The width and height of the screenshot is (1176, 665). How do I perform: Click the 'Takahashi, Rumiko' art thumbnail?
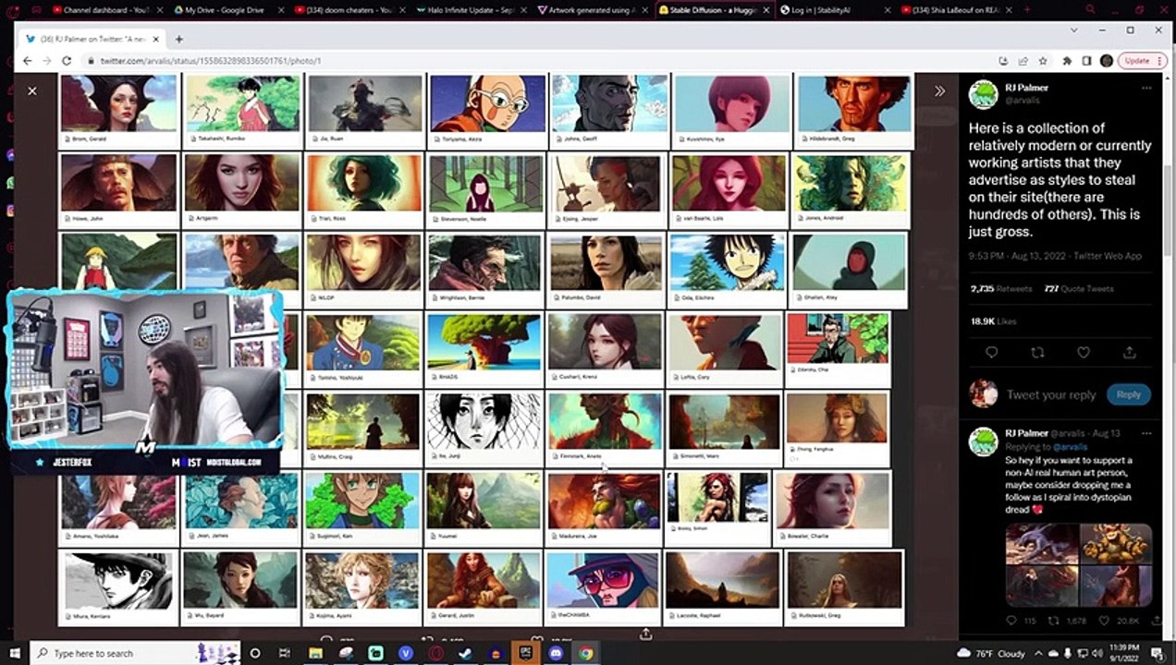pos(241,111)
